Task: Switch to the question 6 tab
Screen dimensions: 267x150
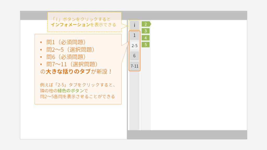Action: pos(135,56)
